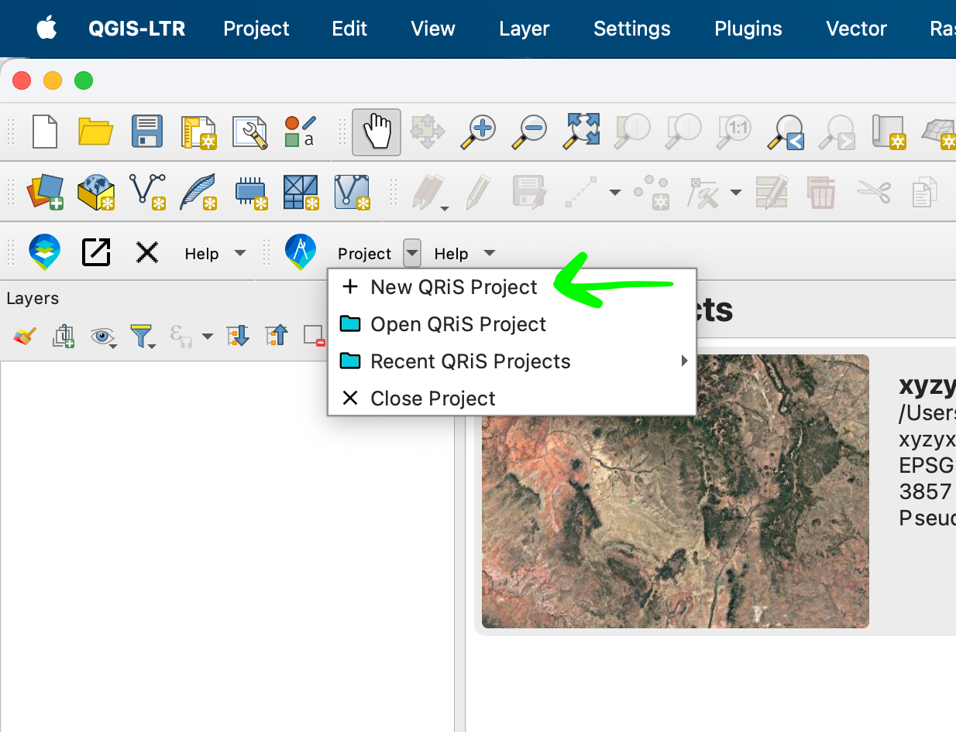Open the layer filter funnel dropdown
956x732 pixels.
coord(143,336)
